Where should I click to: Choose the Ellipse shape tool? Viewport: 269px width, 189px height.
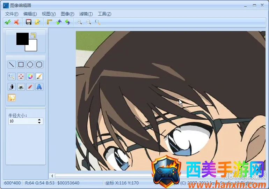point(30,65)
